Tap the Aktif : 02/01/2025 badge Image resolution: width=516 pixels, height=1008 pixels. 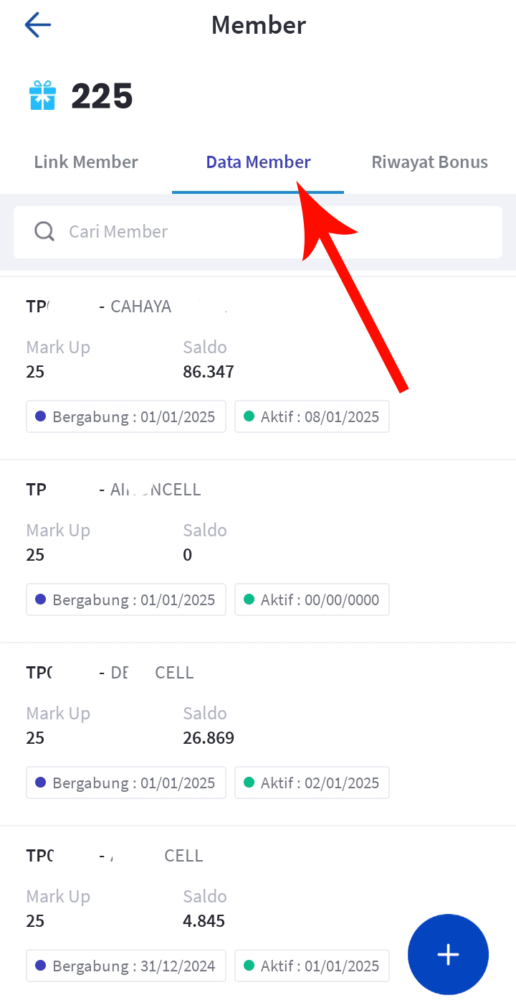[x=312, y=783]
